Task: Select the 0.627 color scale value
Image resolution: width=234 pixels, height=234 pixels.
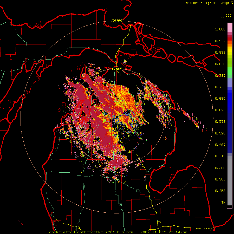Action: click(220, 110)
